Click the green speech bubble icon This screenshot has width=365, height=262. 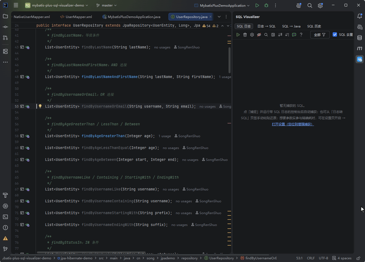click(294, 35)
